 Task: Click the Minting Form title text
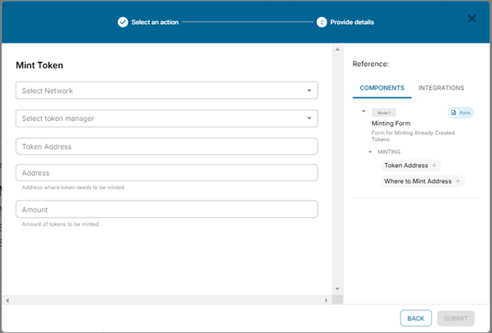(391, 123)
